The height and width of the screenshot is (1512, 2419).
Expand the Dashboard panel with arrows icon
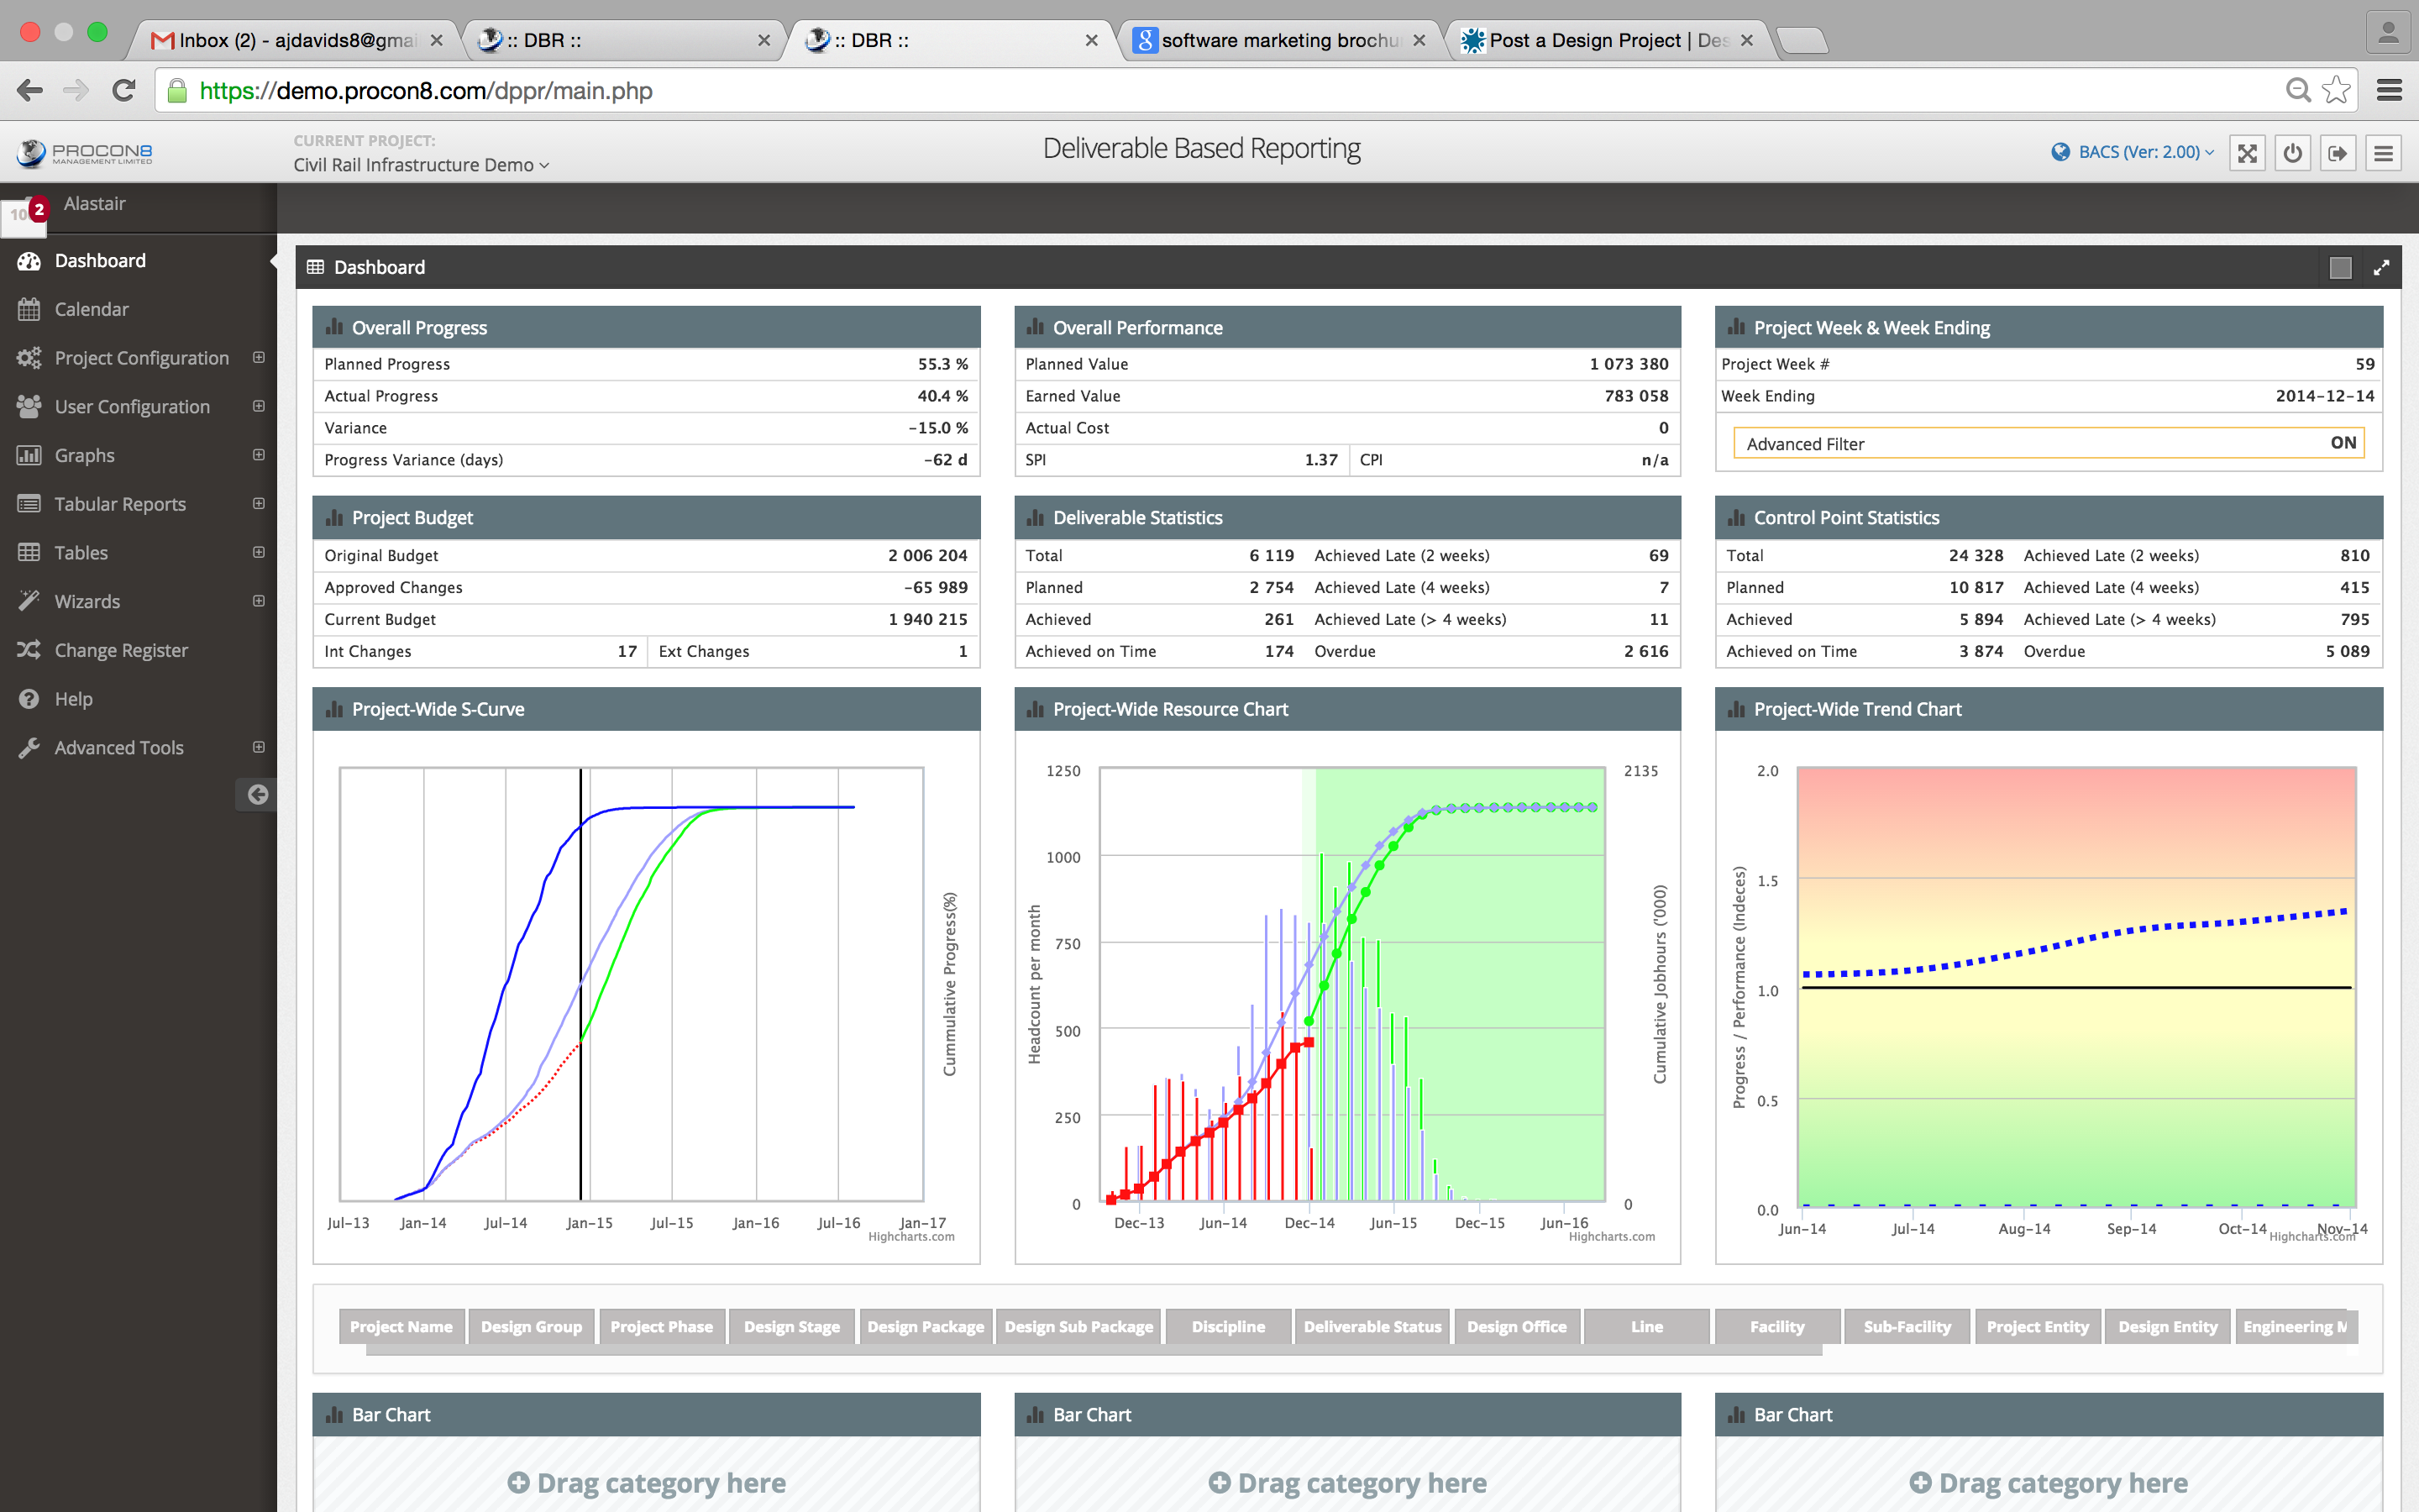(x=2381, y=267)
